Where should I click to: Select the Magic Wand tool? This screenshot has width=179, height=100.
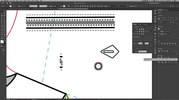[2, 14]
